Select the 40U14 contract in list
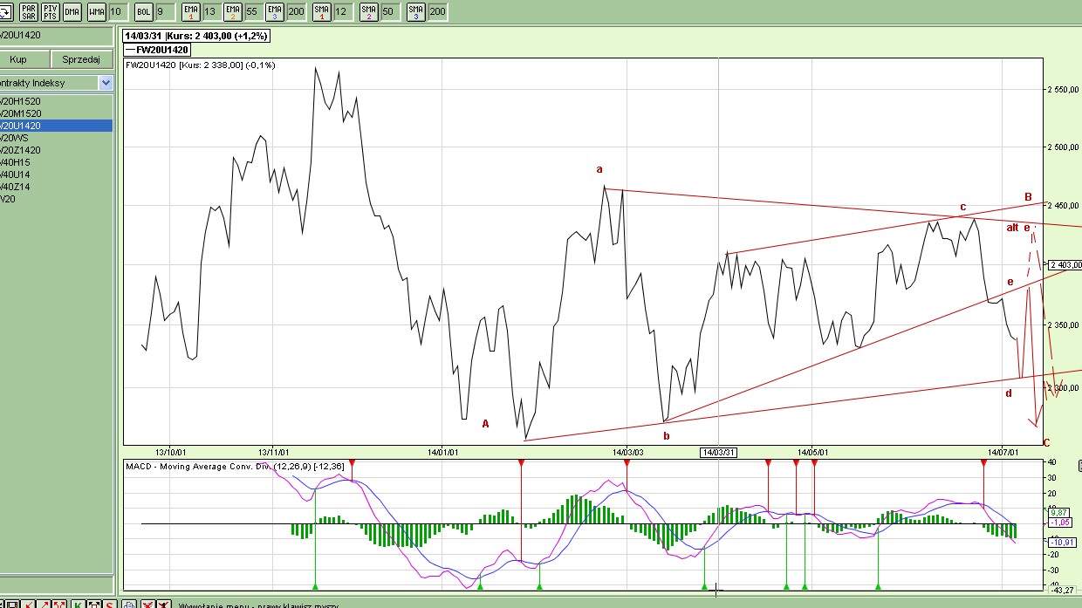The image size is (1082, 608). pos(57,174)
